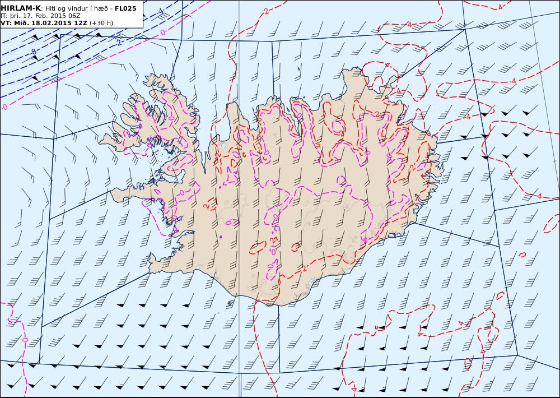The height and width of the screenshot is (398, 560).
Task: Select the 'VT: Mið. 18.02.2015 12Z' valid time
Action: click(x=44, y=23)
